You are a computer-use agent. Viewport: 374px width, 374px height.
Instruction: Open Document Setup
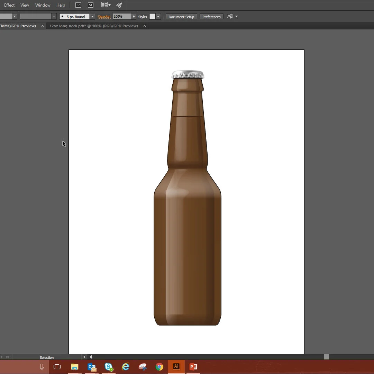click(181, 17)
